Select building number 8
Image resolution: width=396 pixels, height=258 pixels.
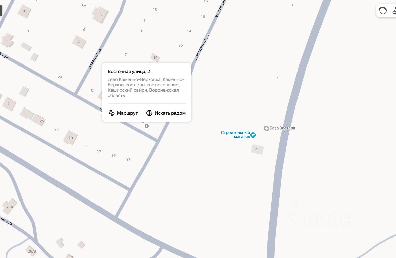[100, 15]
